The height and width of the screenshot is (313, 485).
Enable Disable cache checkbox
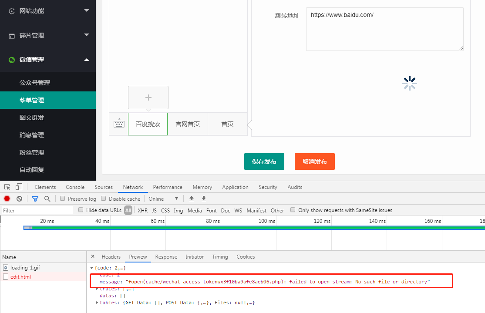point(104,198)
